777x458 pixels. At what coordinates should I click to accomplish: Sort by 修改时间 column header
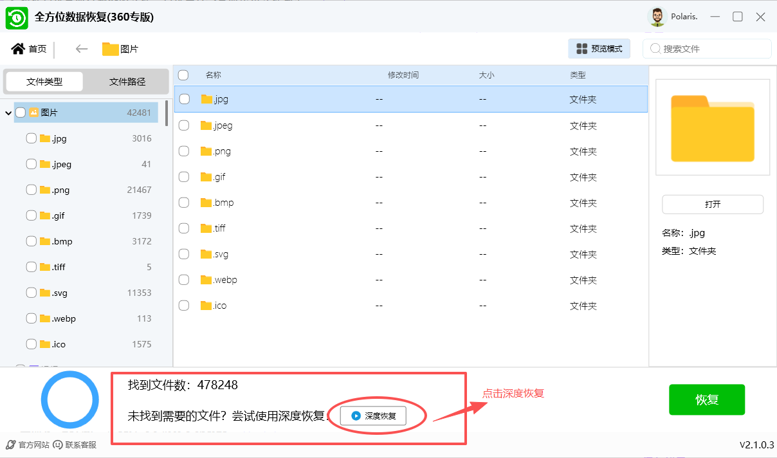click(403, 75)
